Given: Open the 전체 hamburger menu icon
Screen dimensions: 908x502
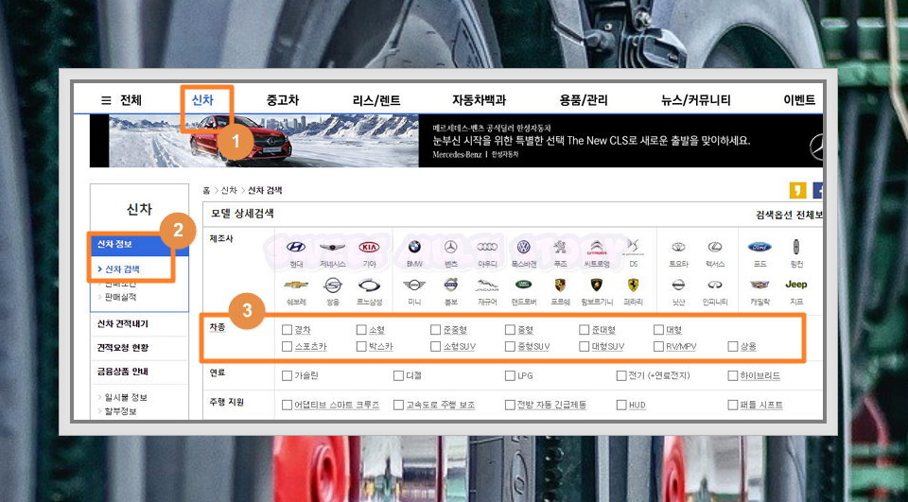Looking at the screenshot, I should (x=106, y=100).
